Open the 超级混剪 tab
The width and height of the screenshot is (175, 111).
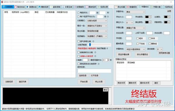tap(55, 7)
